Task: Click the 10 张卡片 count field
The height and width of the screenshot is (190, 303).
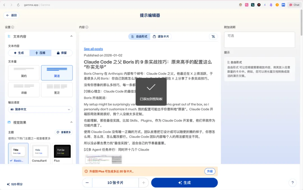Action: (x=115, y=183)
